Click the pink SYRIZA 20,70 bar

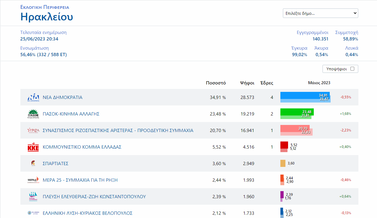[295, 128]
